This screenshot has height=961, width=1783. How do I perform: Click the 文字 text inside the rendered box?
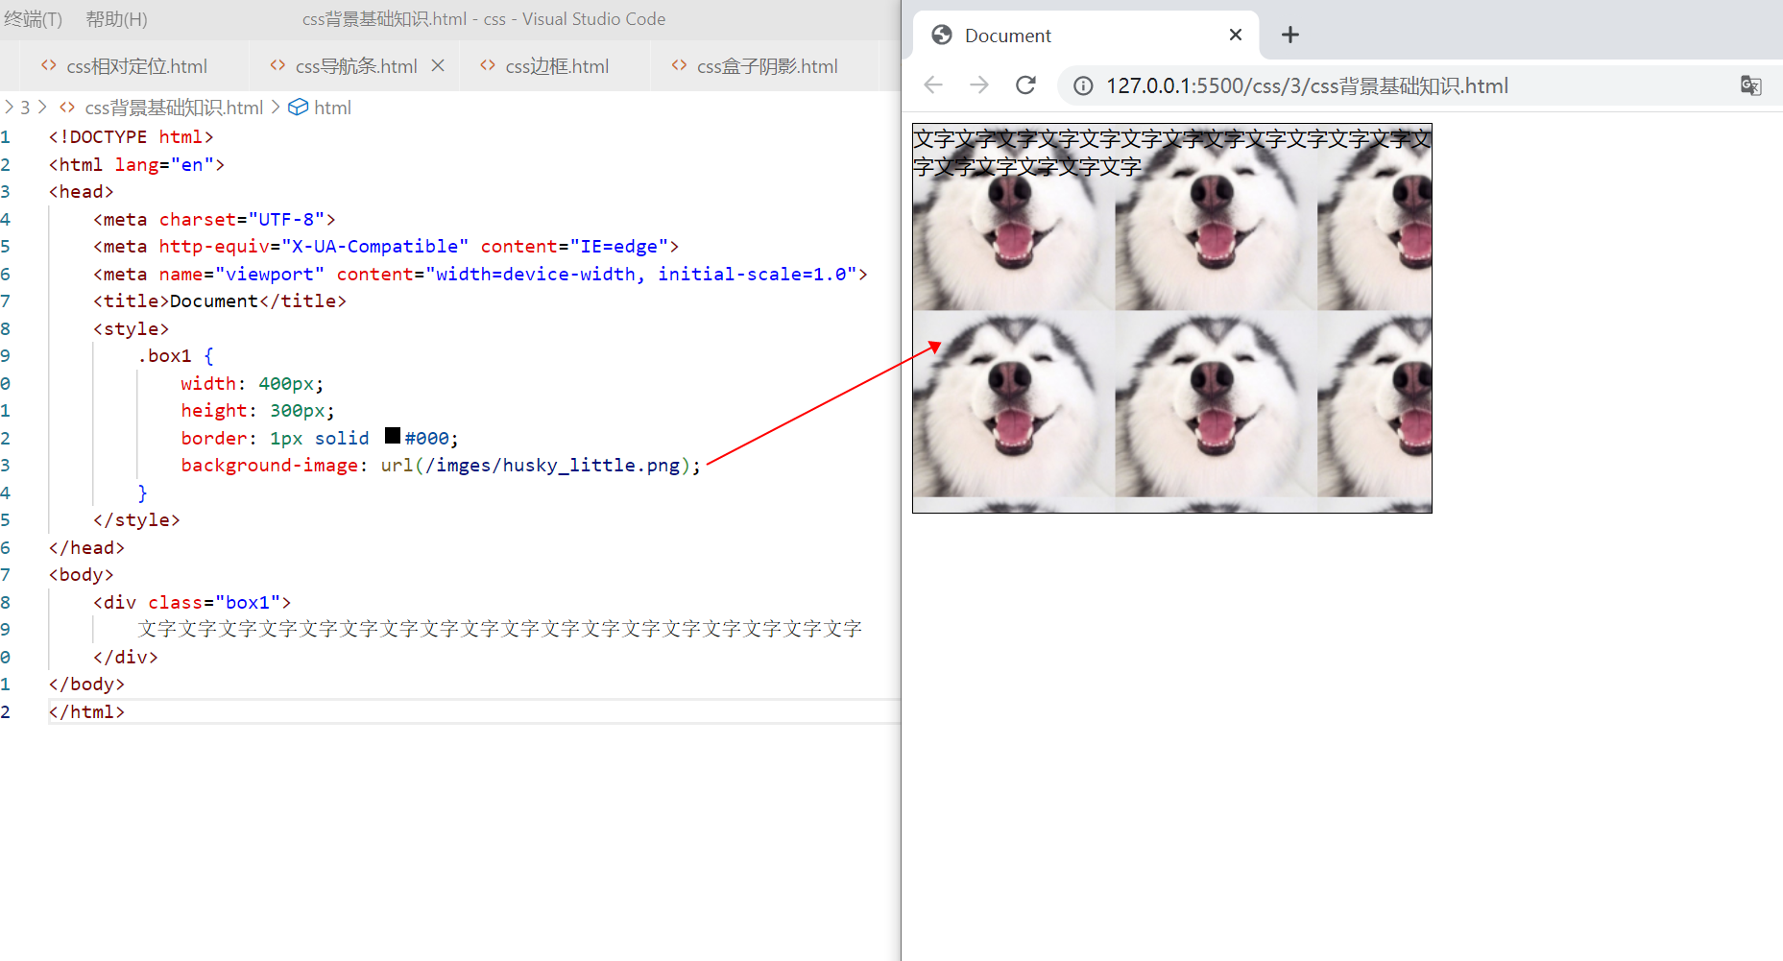1171,153
